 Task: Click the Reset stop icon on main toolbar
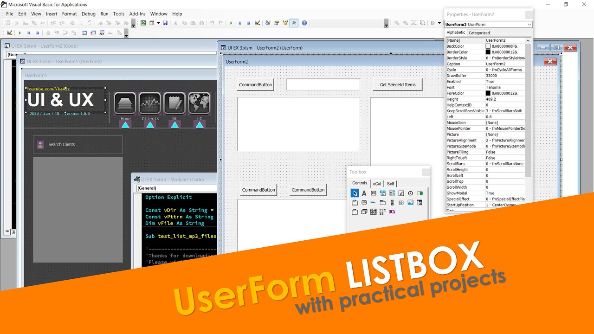click(x=249, y=23)
